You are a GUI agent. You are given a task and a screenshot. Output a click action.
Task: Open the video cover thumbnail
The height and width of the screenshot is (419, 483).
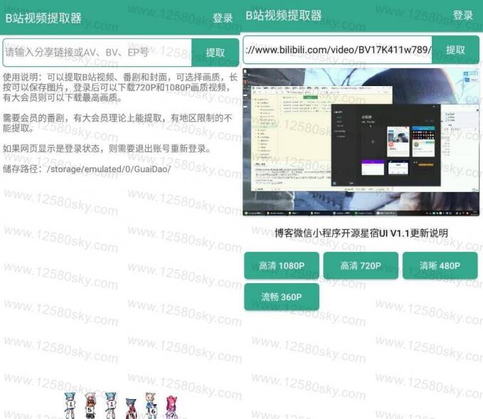(361, 142)
